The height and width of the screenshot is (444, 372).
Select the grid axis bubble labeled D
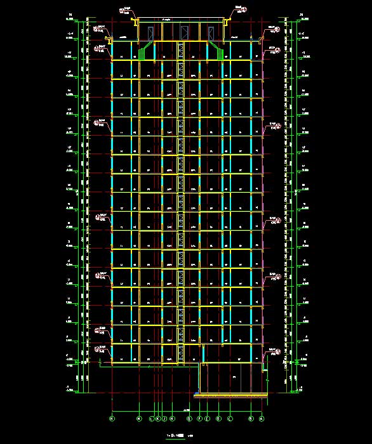pos(218,419)
